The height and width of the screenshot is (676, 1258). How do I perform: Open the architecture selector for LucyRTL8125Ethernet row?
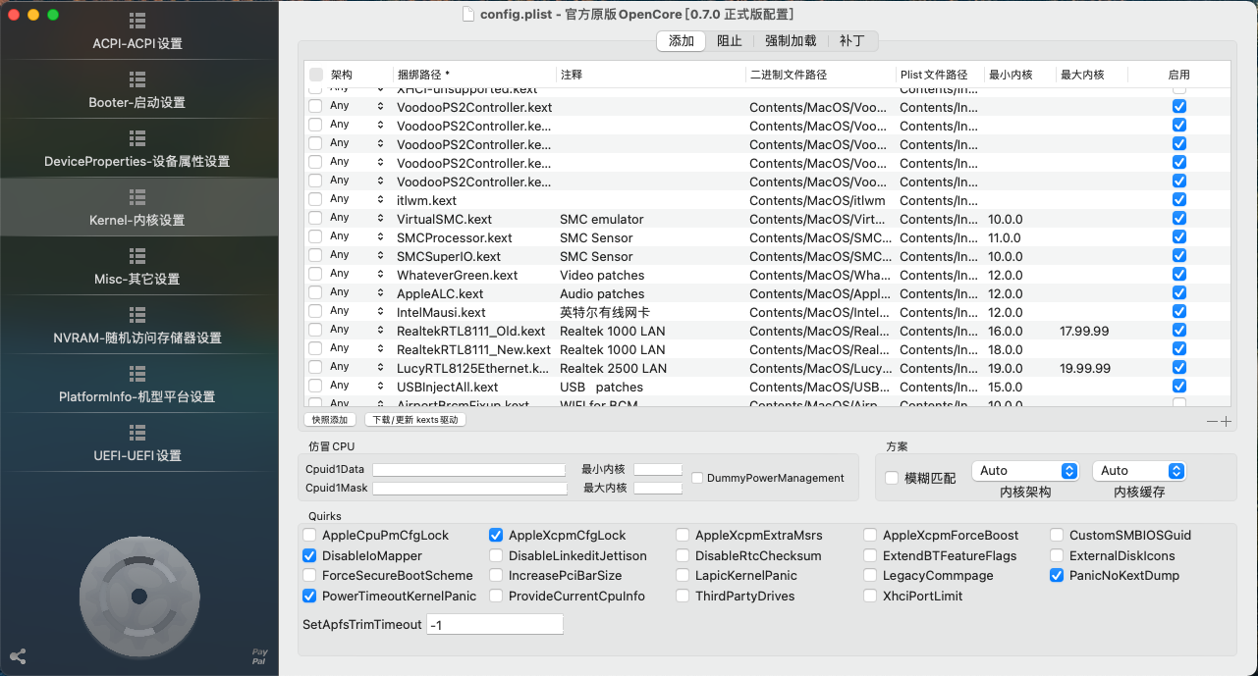[358, 368]
